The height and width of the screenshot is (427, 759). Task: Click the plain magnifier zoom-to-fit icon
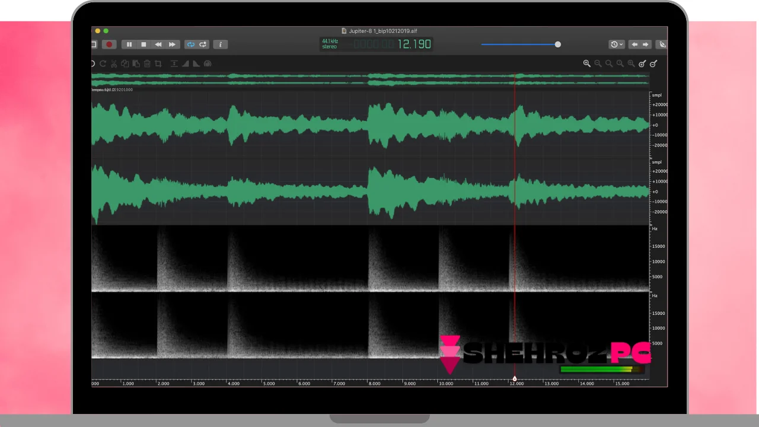(x=609, y=63)
